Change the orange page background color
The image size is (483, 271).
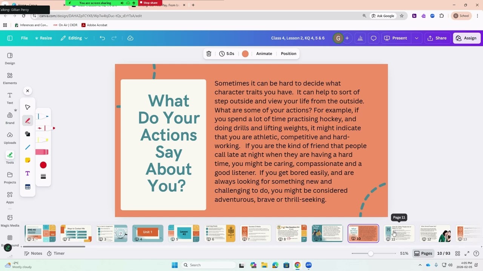pos(245,53)
